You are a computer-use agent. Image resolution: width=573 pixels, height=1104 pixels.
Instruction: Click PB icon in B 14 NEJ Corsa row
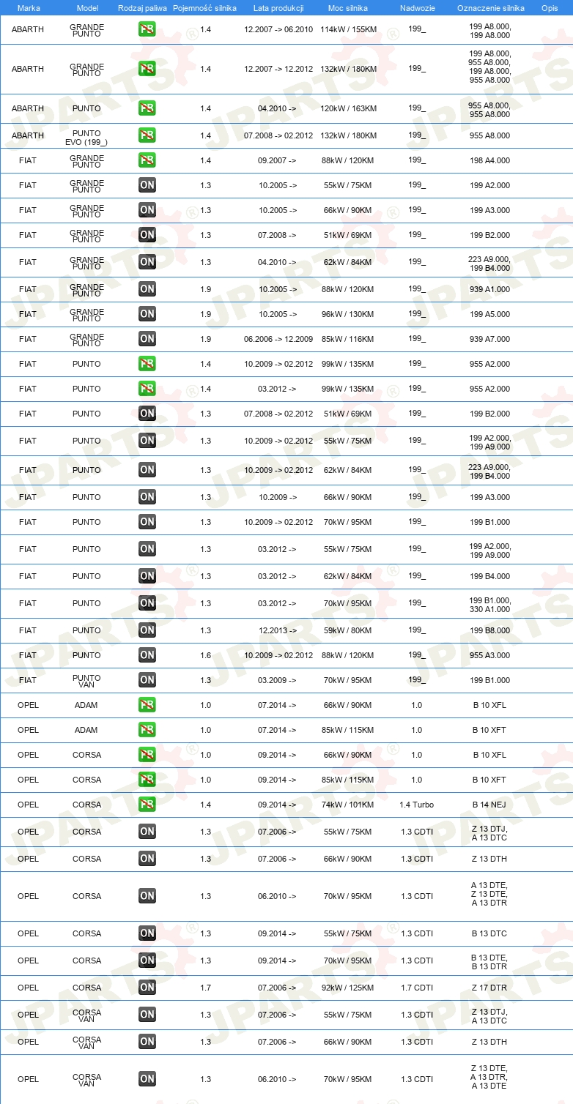click(x=147, y=805)
